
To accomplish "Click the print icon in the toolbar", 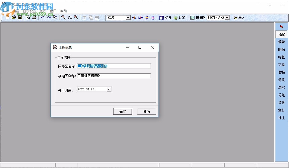I will [x=34, y=17].
